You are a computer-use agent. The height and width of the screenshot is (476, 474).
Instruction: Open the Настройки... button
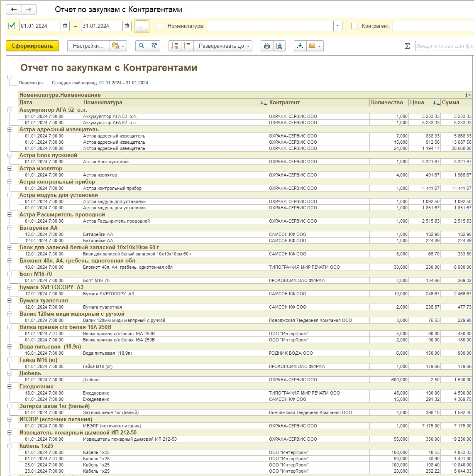pos(88,46)
